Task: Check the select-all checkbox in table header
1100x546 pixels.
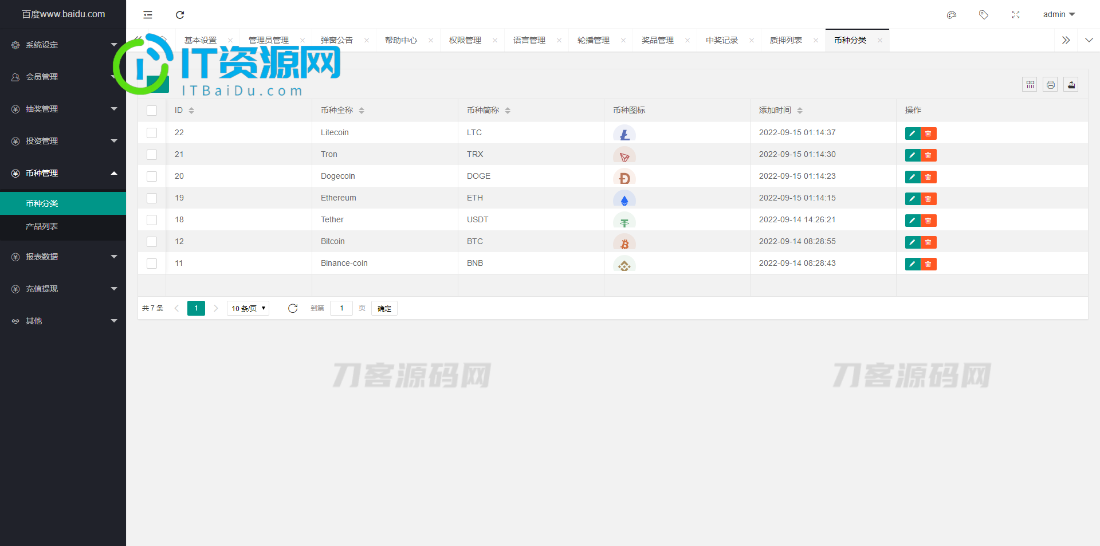Action: tap(152, 111)
